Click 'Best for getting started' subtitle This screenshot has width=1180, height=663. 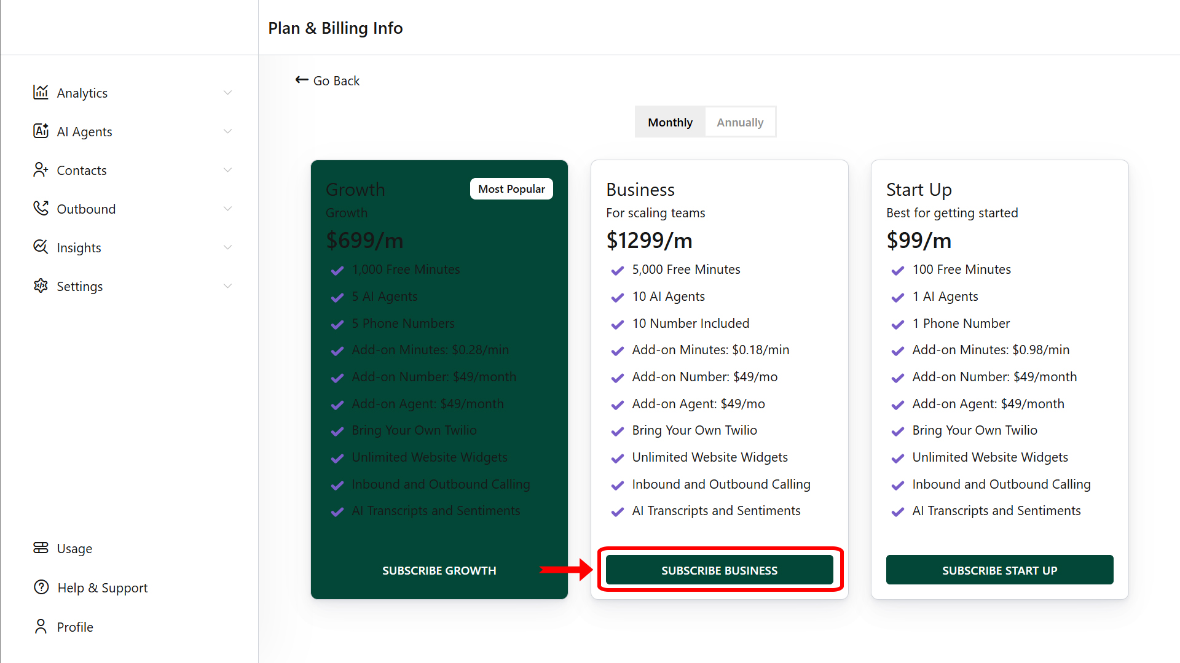point(952,212)
